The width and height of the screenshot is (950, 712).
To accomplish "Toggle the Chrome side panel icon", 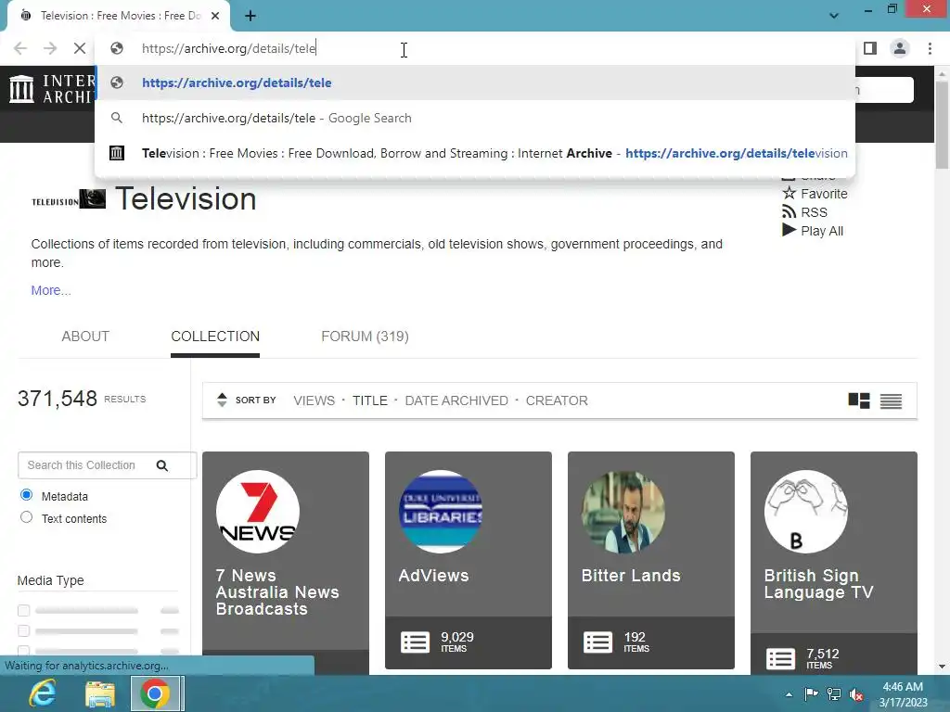I will point(870,48).
